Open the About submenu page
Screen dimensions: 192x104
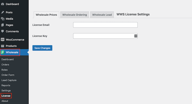[x=5, y=101]
